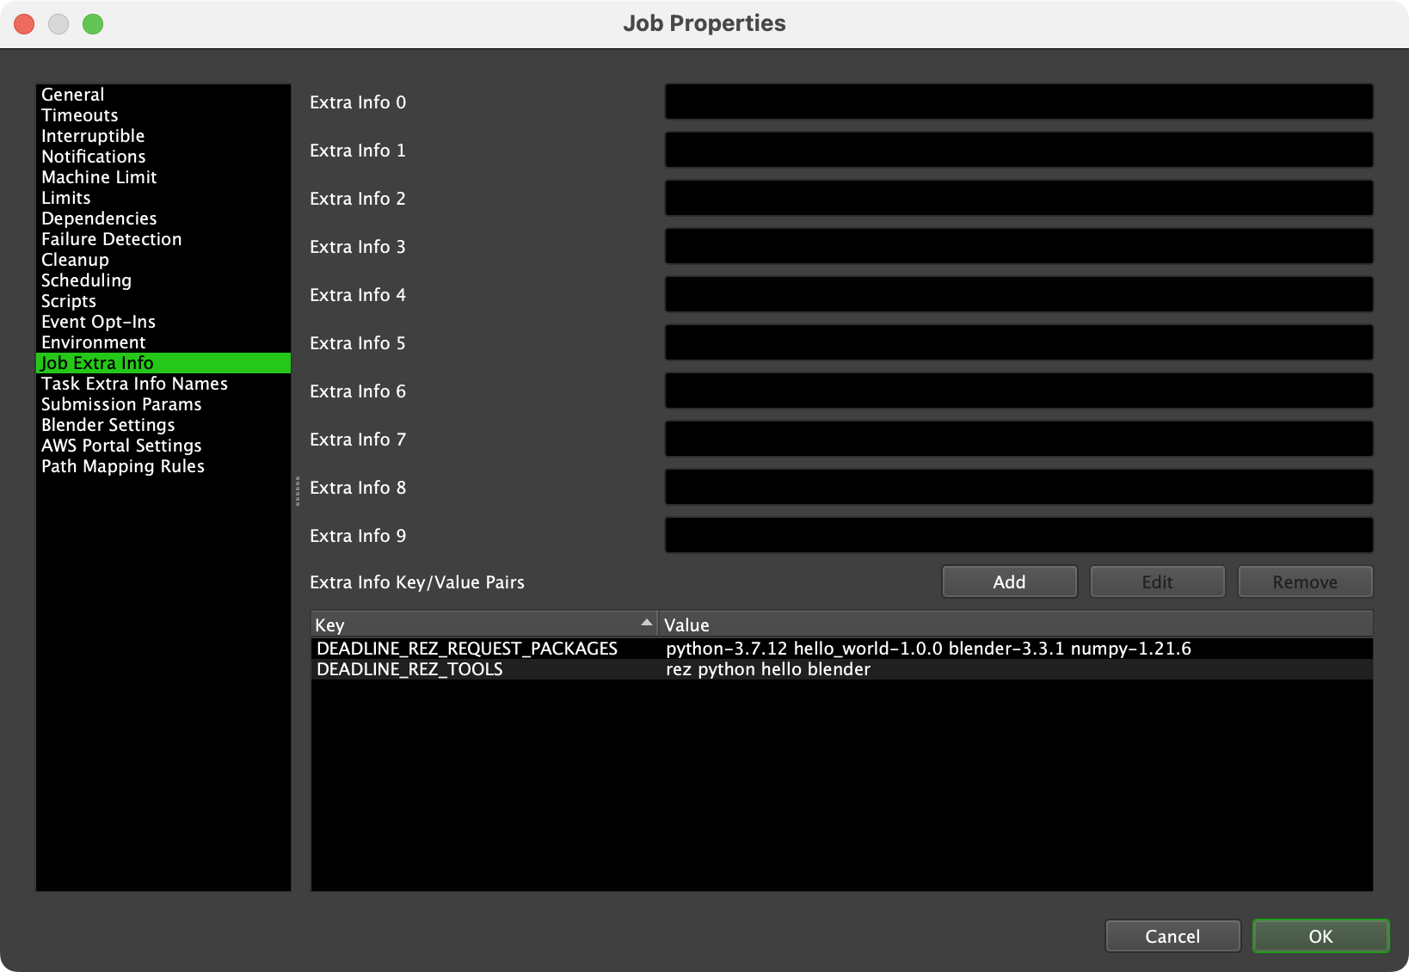Open the Scheduling properties page
The width and height of the screenshot is (1409, 972).
(x=85, y=280)
